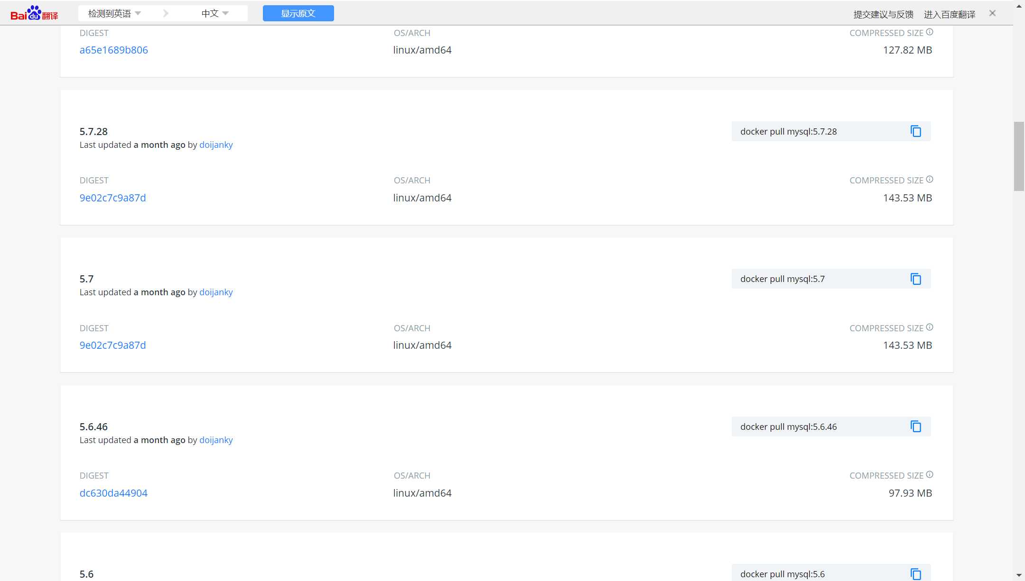The width and height of the screenshot is (1025, 581).
Task: Click the Baidu Translate logo
Action: (x=34, y=13)
